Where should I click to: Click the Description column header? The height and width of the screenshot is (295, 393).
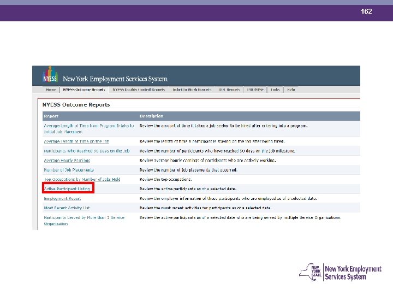151,116
